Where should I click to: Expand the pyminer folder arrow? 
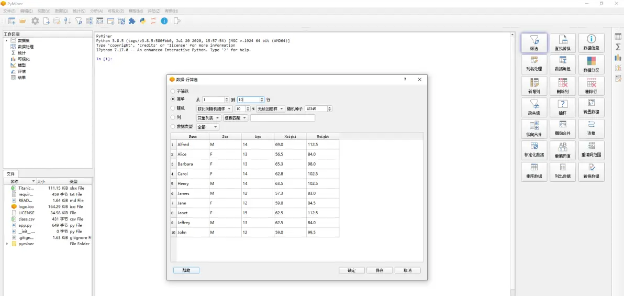[x=7, y=244]
